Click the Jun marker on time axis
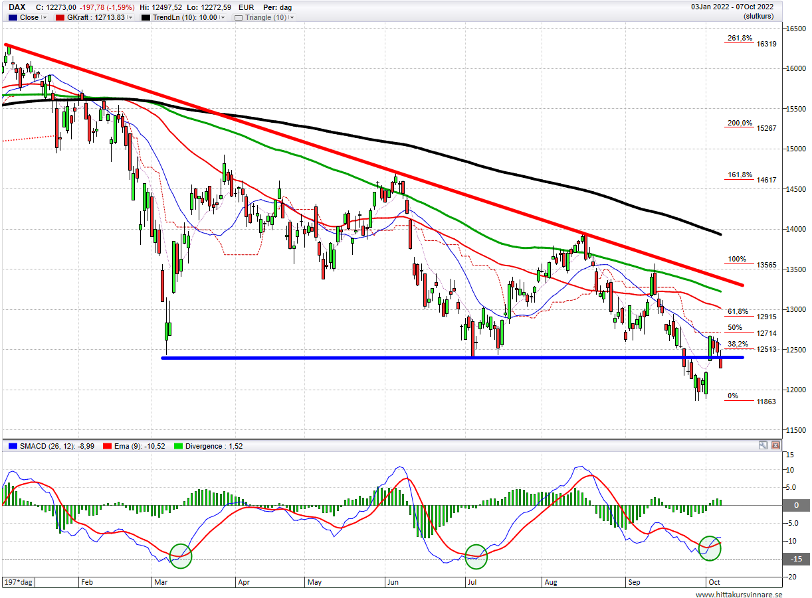The width and height of the screenshot is (812, 598). 393,582
